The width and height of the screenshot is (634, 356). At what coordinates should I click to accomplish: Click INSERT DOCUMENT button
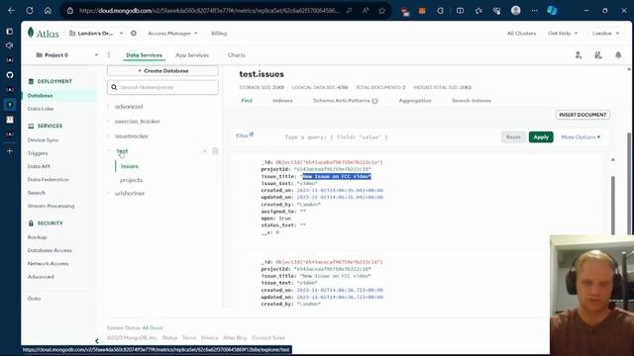point(582,115)
